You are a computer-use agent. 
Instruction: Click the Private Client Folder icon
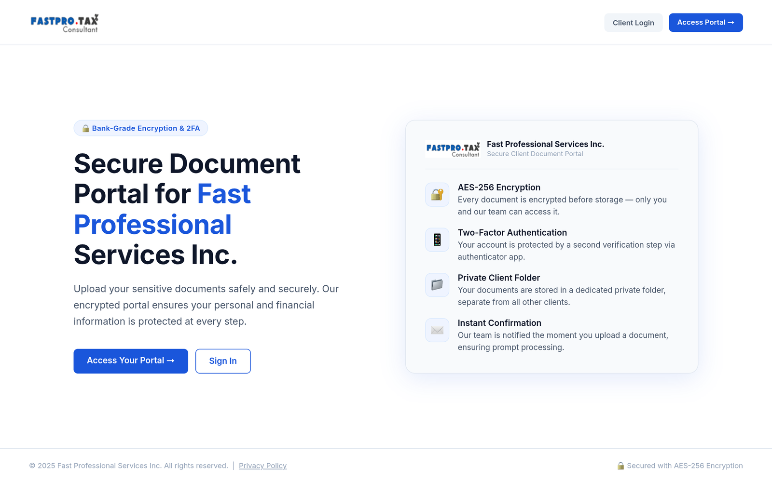click(437, 285)
